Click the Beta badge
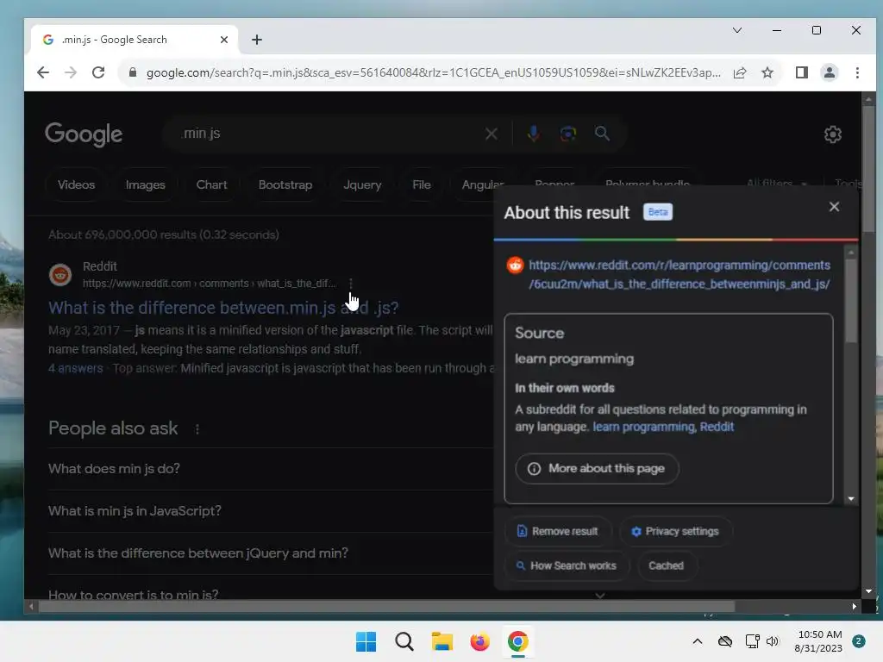The width and height of the screenshot is (883, 662). [658, 212]
